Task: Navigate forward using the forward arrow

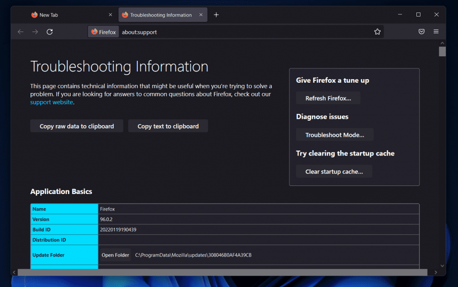Action: [35, 32]
